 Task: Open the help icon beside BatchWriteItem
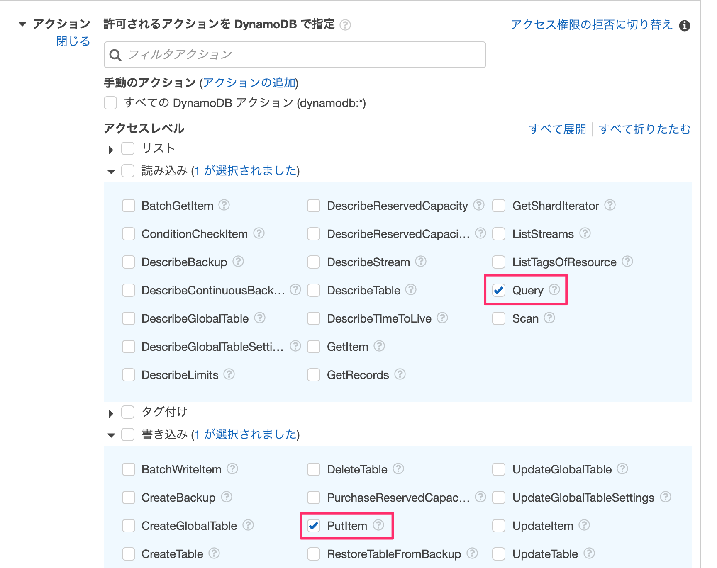(x=232, y=469)
